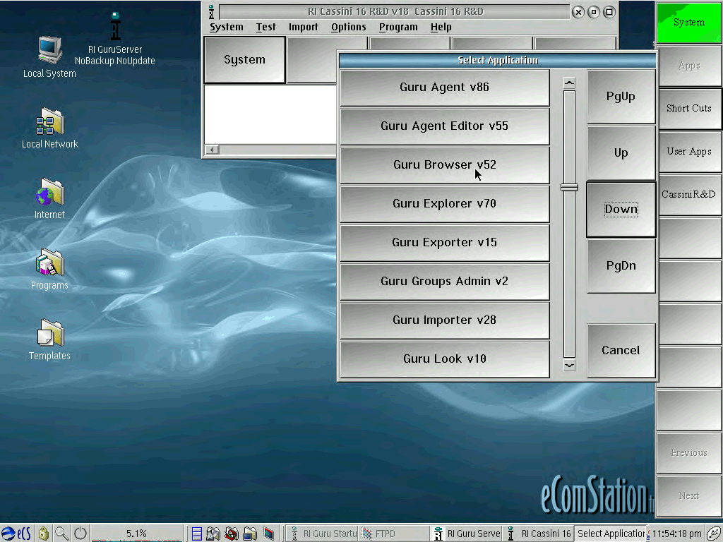This screenshot has width=723, height=542.
Task: Click the green System tab in side panel
Action: [x=689, y=23]
